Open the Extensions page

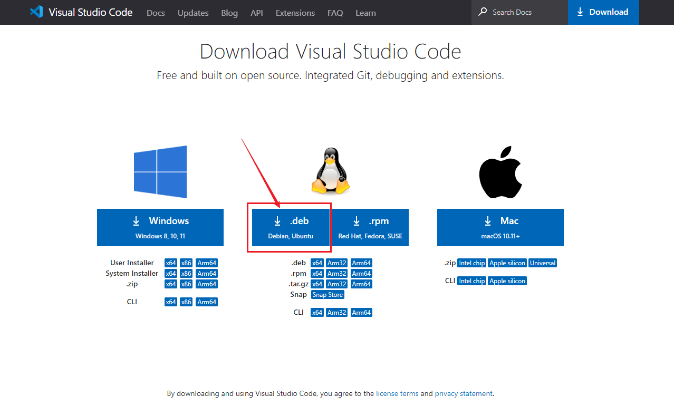click(295, 13)
